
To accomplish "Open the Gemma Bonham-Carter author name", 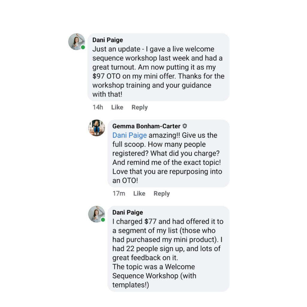I will tap(146, 126).
